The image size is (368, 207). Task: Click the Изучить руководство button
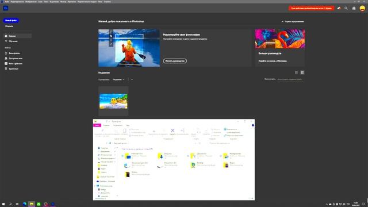click(175, 61)
